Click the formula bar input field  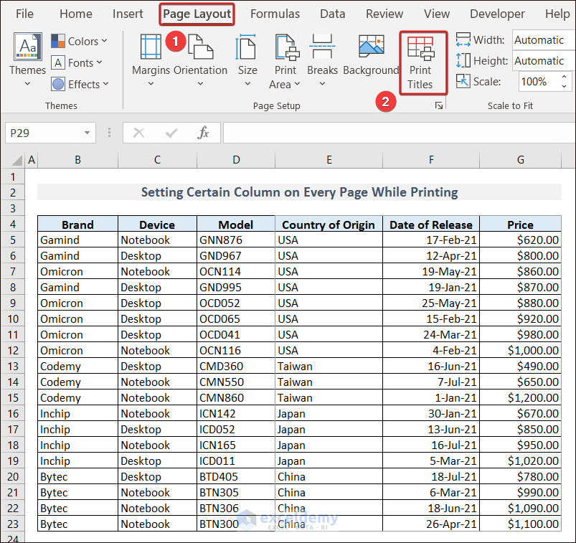pyautogui.click(x=395, y=133)
